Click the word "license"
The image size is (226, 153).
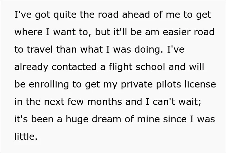point(200,84)
